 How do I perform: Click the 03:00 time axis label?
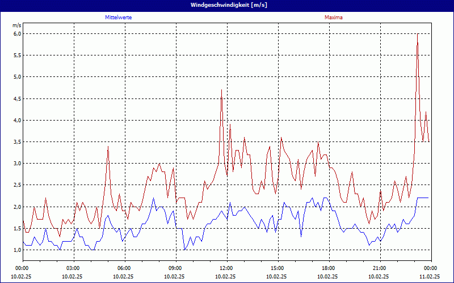tap(73, 268)
